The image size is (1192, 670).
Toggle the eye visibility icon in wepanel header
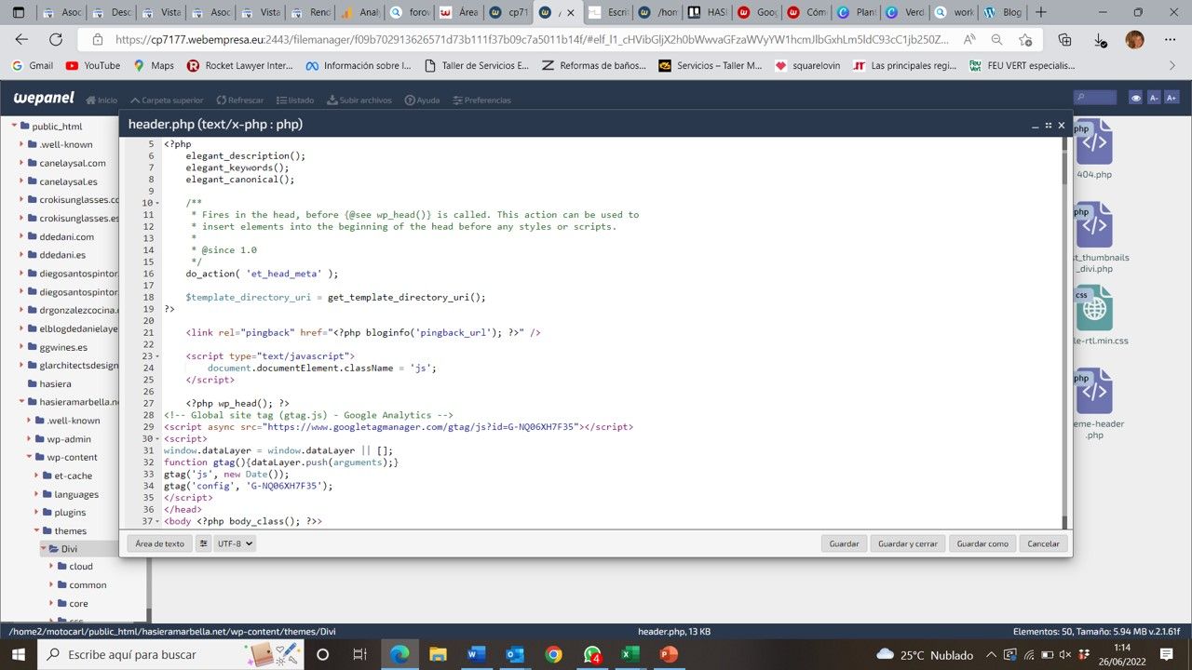pos(1135,98)
